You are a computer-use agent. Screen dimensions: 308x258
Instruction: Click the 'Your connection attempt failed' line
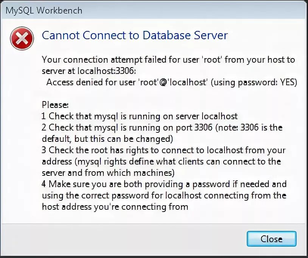click(x=168, y=60)
